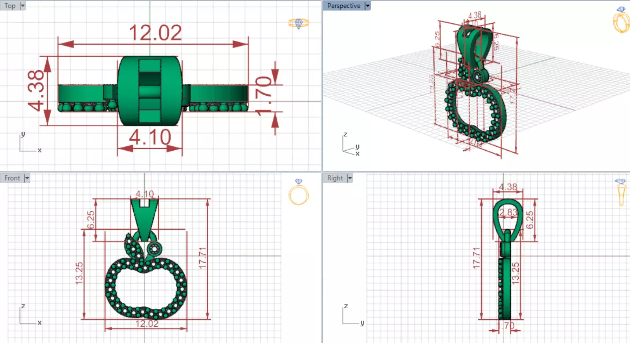
Task: Open the Right viewport dropdown arrow
Action: (x=350, y=178)
